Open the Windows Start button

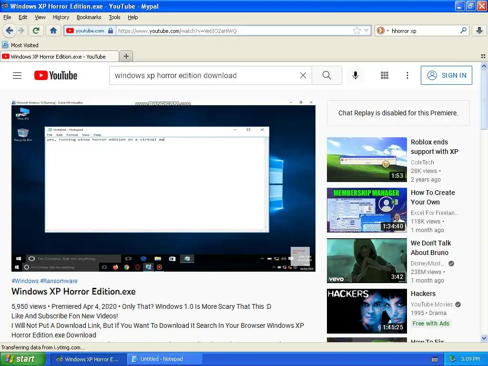[x=22, y=359]
